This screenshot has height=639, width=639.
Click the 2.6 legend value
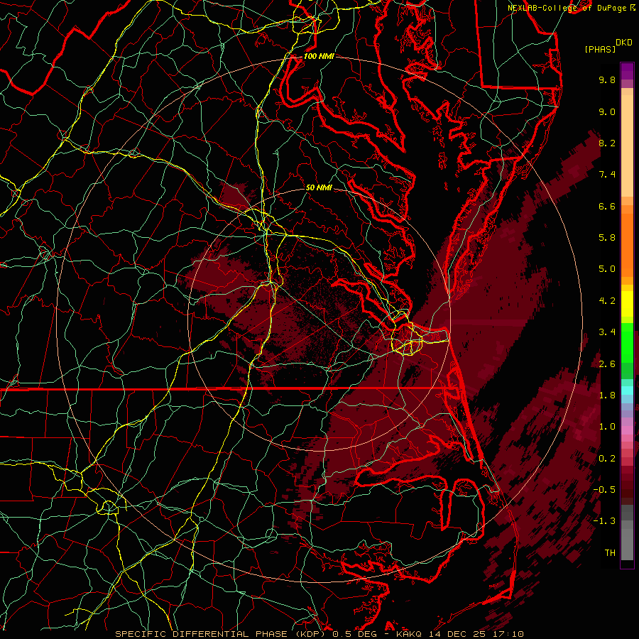tap(607, 364)
